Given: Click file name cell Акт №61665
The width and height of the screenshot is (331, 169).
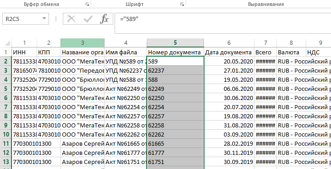Looking at the screenshot, I should tap(126, 143).
